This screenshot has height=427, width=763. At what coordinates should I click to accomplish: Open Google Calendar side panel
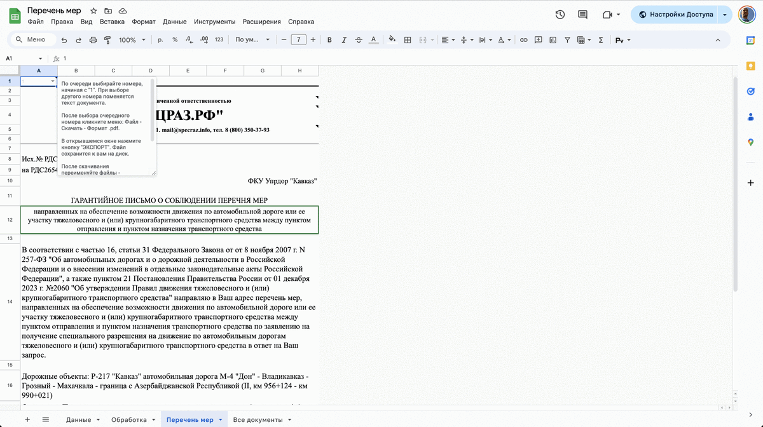[x=750, y=40]
